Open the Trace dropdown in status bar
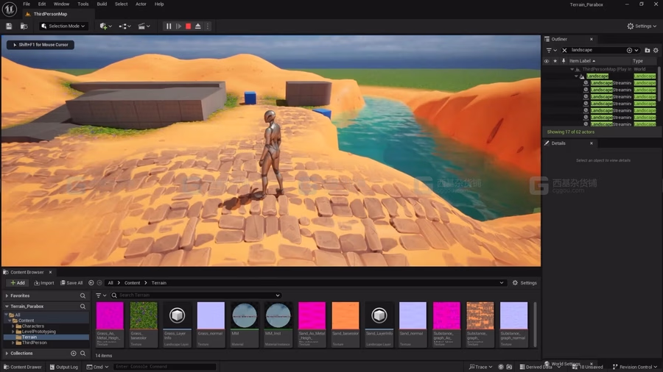The height and width of the screenshot is (372, 663). tap(481, 367)
